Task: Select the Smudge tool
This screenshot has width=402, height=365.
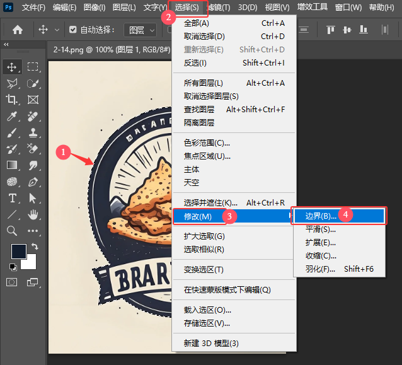Action: (x=33, y=165)
